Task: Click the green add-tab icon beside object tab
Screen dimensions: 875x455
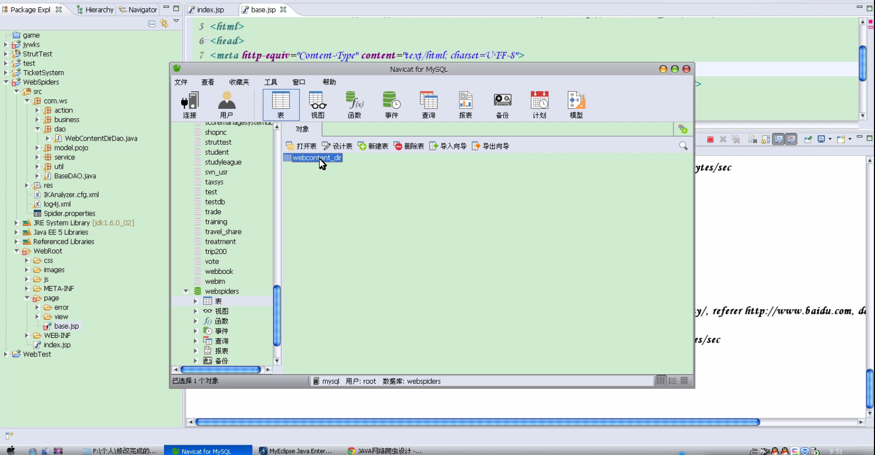Action: click(683, 129)
